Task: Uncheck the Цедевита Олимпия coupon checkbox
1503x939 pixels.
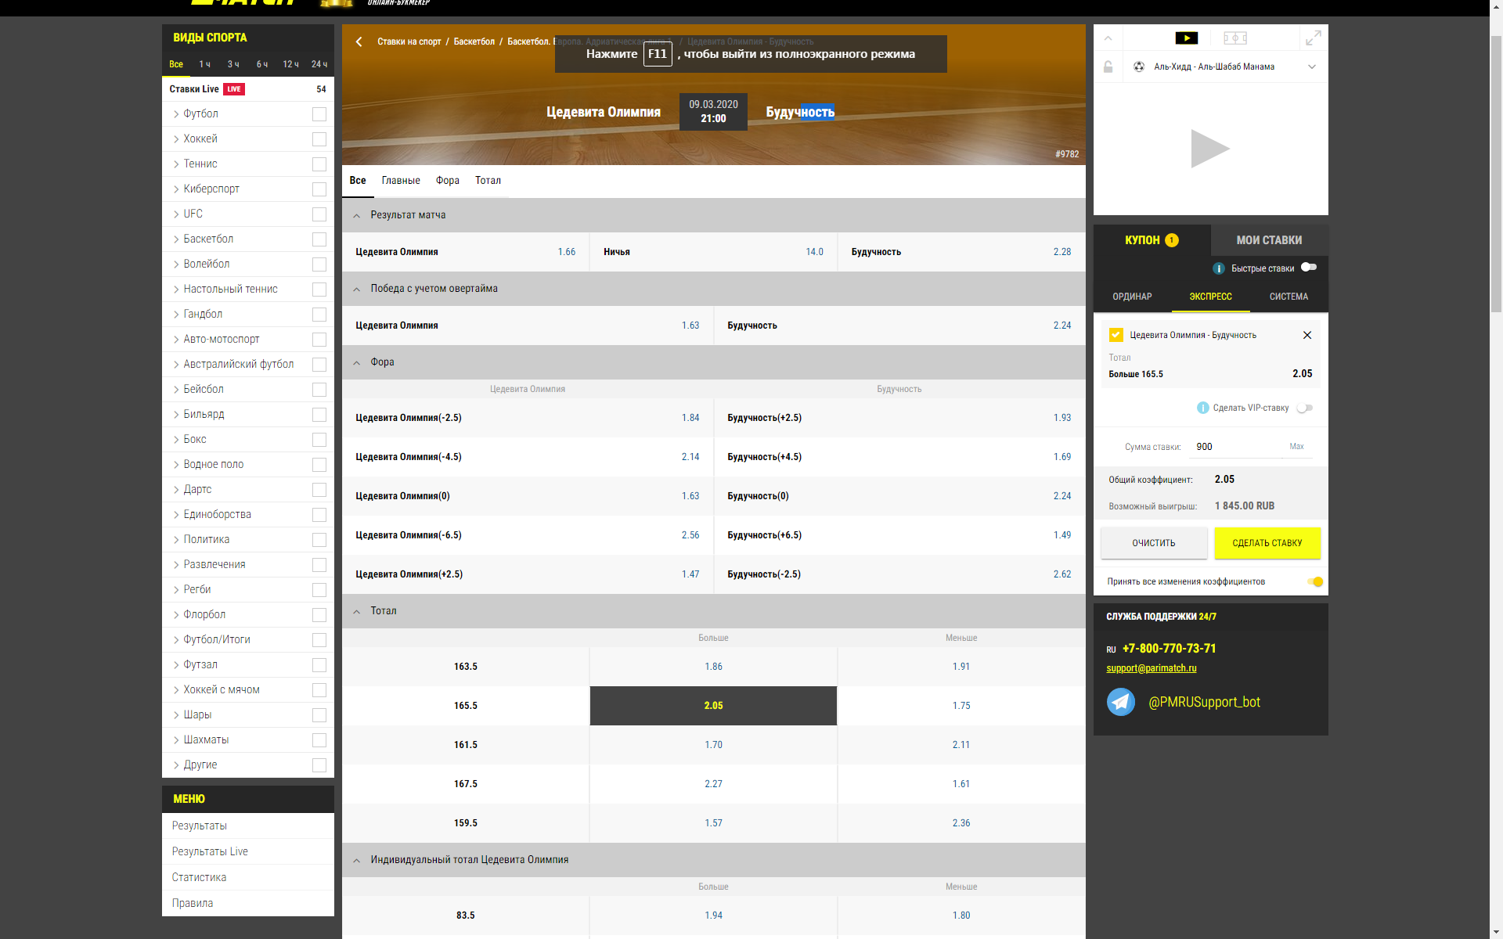Action: [1116, 335]
